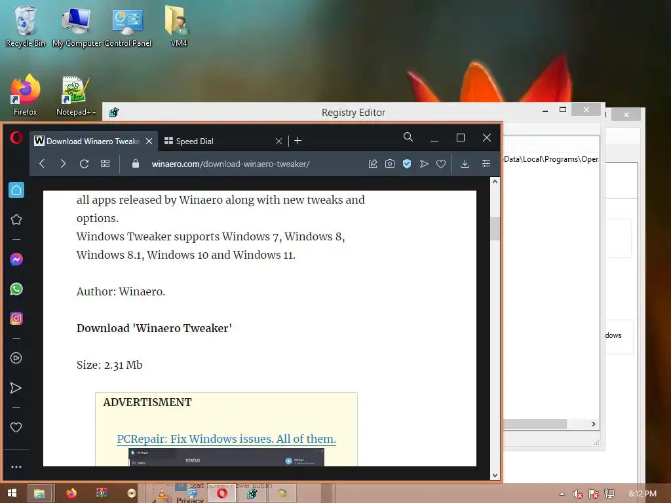Open Easy Setup settings icon
Screen dimensions: 671x503
tap(486, 164)
